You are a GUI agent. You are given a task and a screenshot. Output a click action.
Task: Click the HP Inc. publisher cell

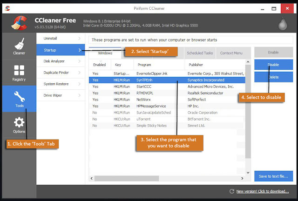click(x=193, y=106)
